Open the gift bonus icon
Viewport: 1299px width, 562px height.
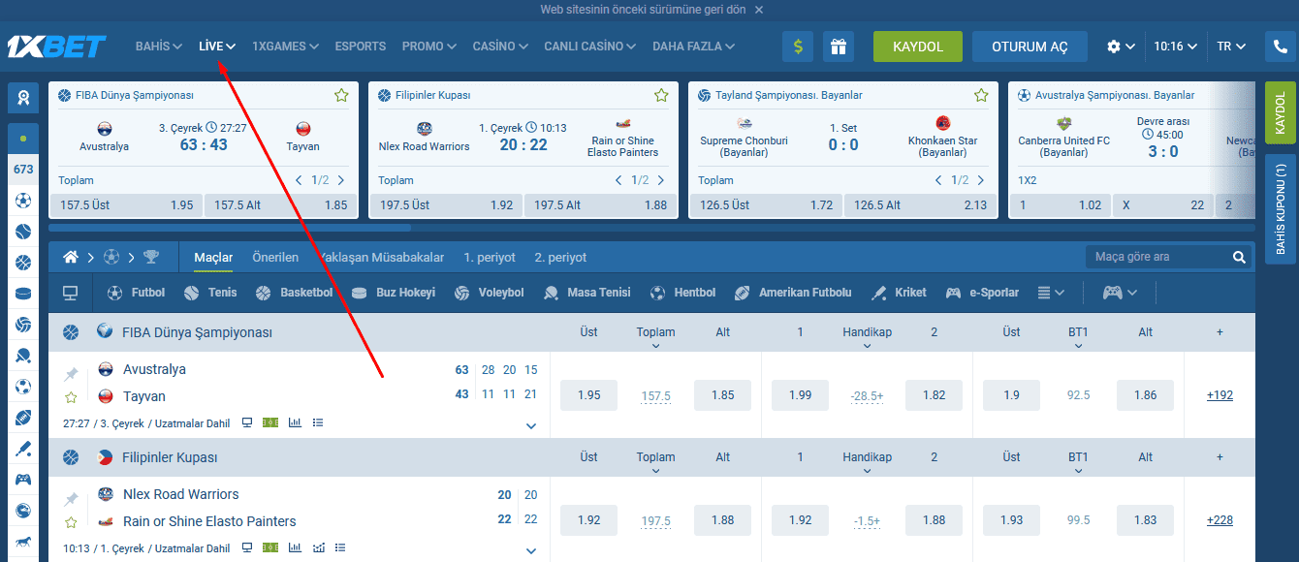click(839, 47)
